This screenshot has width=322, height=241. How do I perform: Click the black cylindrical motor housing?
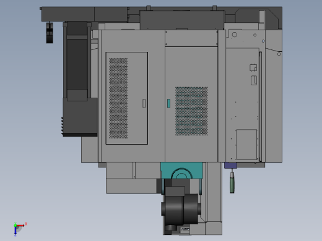tap(181, 209)
